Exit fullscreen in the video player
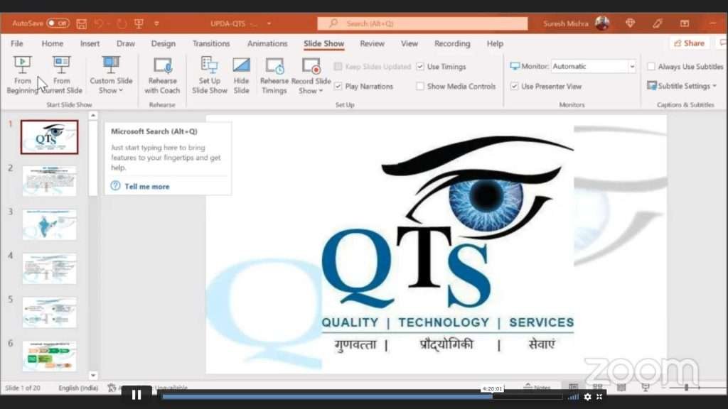 coord(599,396)
